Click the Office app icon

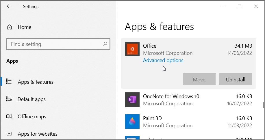click(x=132, y=49)
